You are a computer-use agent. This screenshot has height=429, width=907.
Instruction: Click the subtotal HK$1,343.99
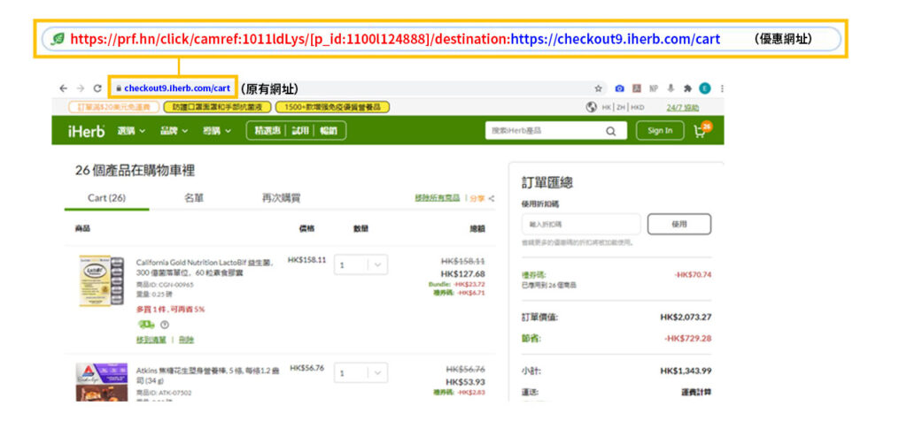tap(686, 371)
